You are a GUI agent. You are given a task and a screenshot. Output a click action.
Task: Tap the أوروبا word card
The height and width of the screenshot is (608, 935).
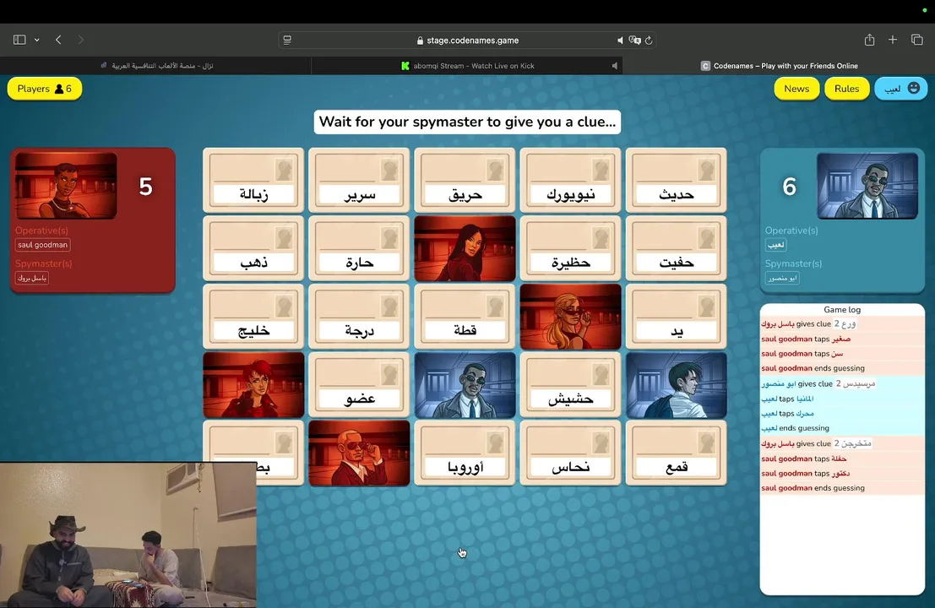tap(465, 453)
